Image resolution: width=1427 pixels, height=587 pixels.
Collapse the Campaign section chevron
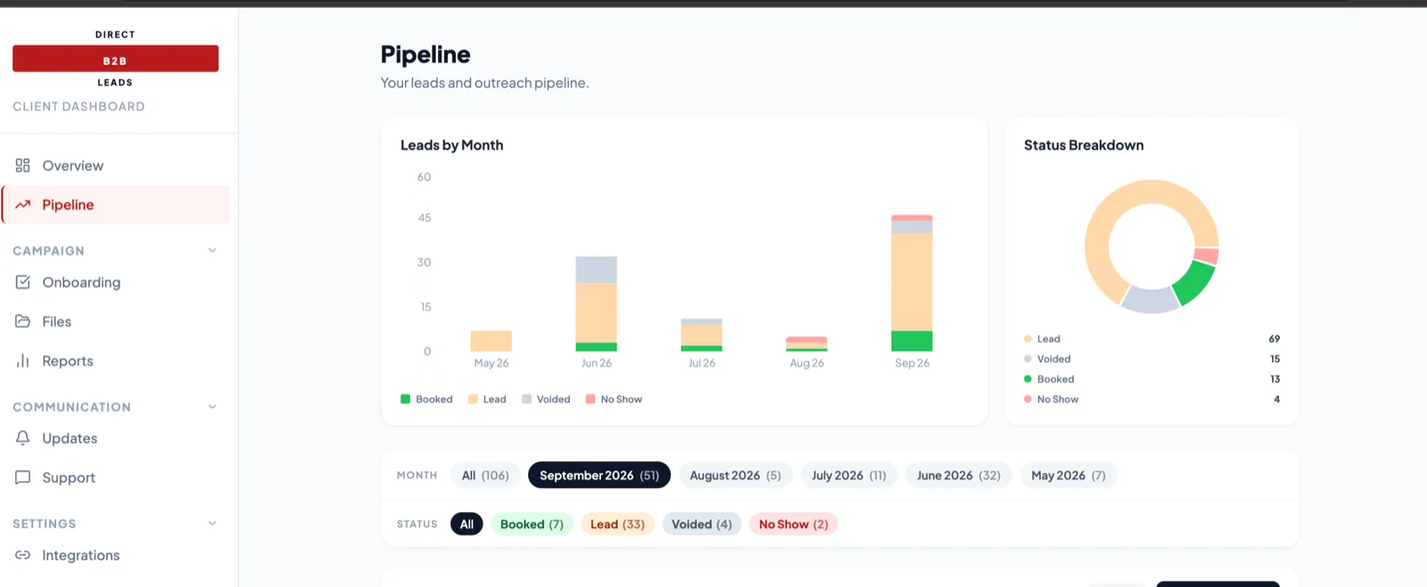tap(212, 251)
